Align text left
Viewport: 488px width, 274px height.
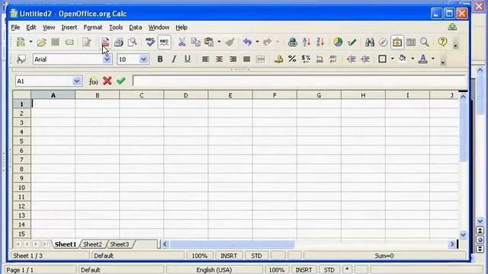(205, 59)
